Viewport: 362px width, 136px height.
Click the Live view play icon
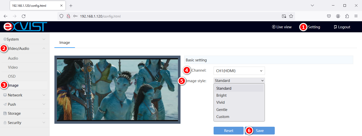pos(274,27)
